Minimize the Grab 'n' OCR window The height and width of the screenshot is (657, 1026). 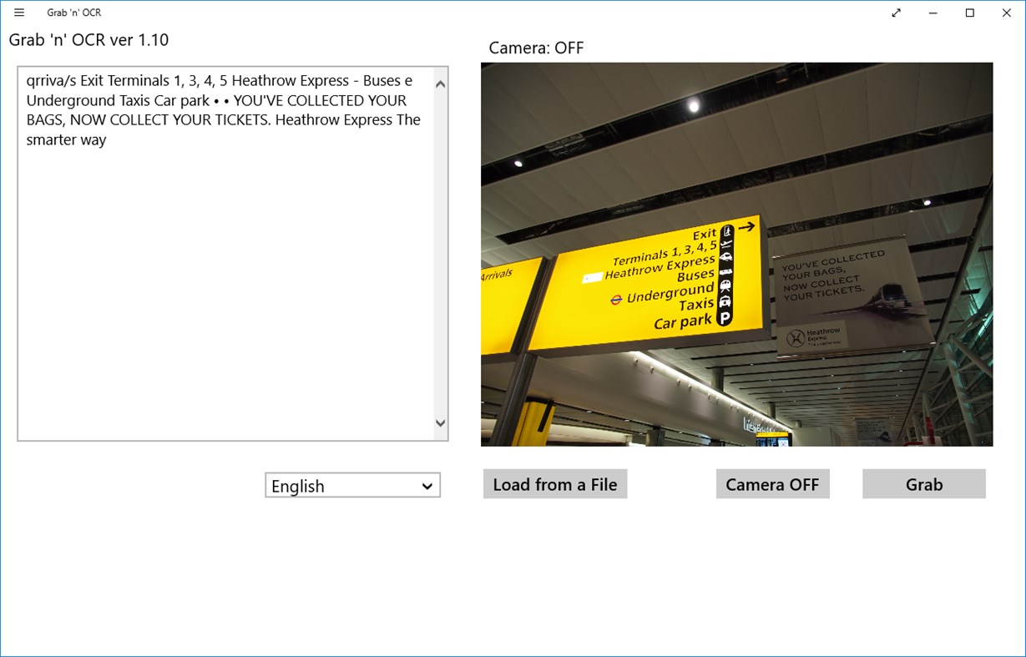[x=932, y=13]
